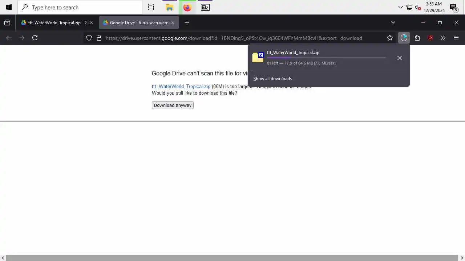This screenshot has height=261, width=465.
Task: View site security padlock info
Action: tap(99, 38)
